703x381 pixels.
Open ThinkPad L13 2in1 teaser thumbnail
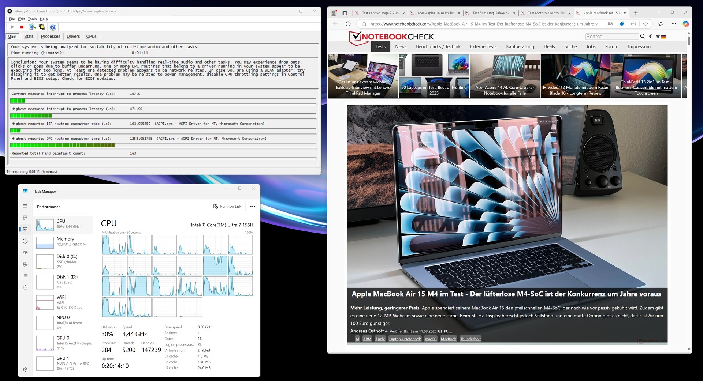(x=646, y=76)
